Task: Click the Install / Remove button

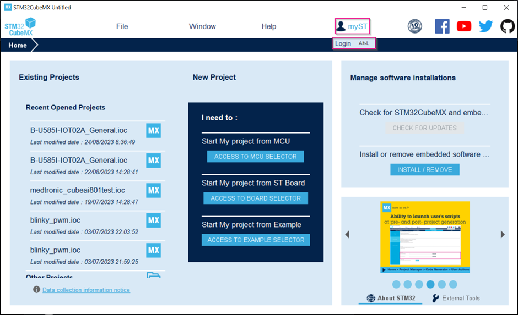Action: [424, 170]
